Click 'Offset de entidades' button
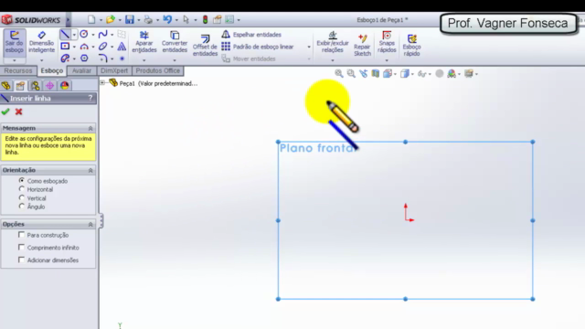Screen dimensions: 585x329 tap(205, 46)
